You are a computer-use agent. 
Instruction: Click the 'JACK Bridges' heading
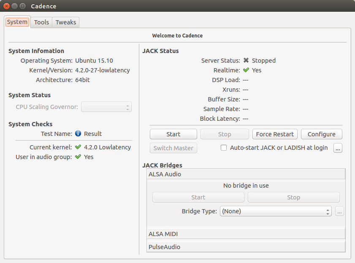(162, 165)
